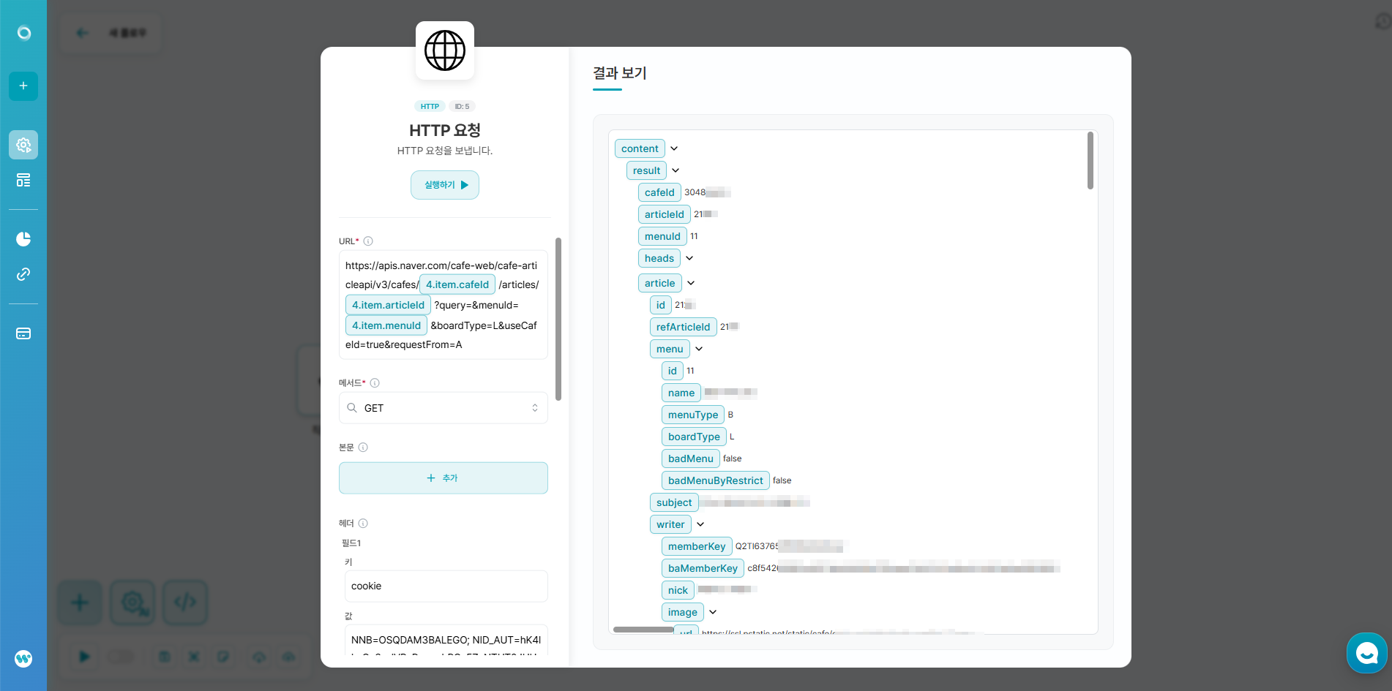
Task: Click the info icon next to URL label
Action: click(x=368, y=241)
